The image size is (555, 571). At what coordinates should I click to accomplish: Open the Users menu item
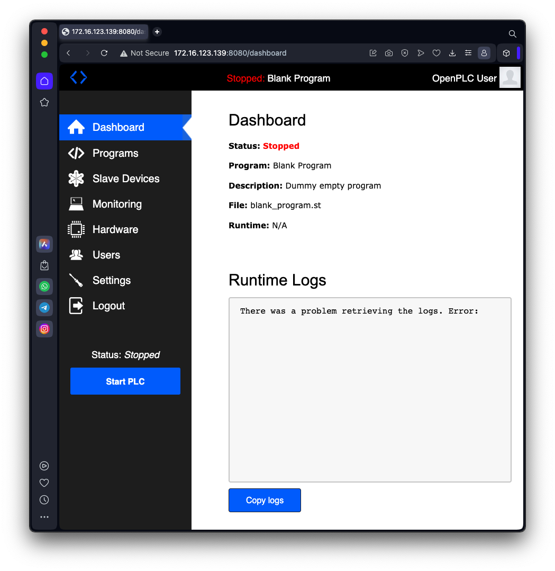125,255
